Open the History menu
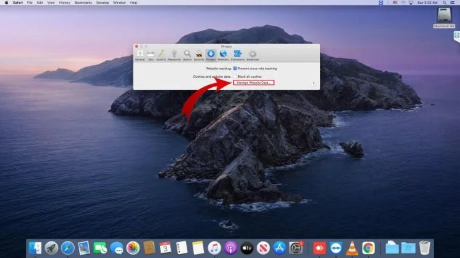 (x=65, y=3)
